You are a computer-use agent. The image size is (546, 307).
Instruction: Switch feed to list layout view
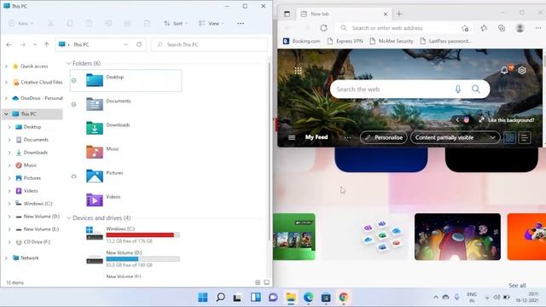pyautogui.click(x=525, y=137)
